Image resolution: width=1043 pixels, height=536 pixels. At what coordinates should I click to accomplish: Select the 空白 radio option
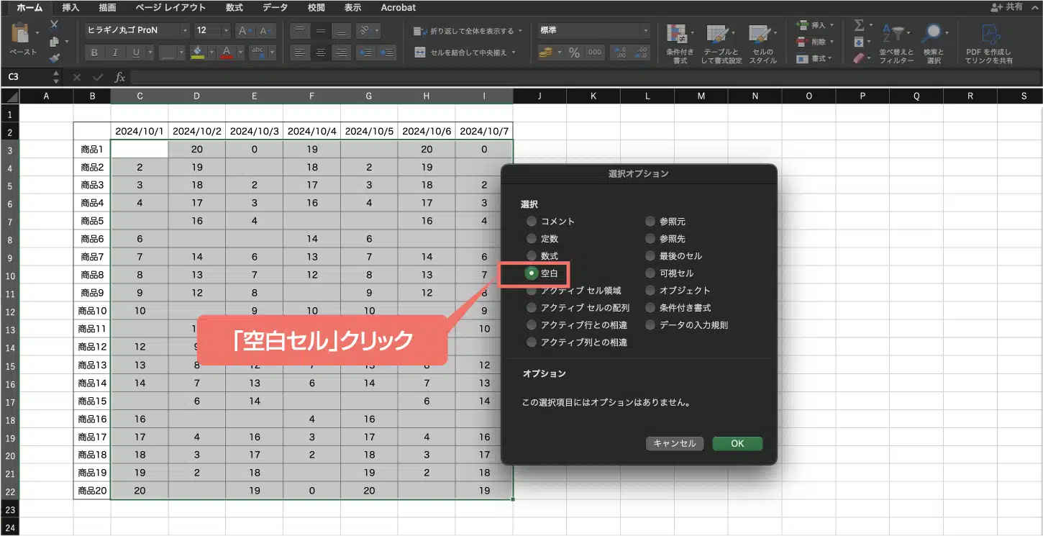tap(531, 273)
